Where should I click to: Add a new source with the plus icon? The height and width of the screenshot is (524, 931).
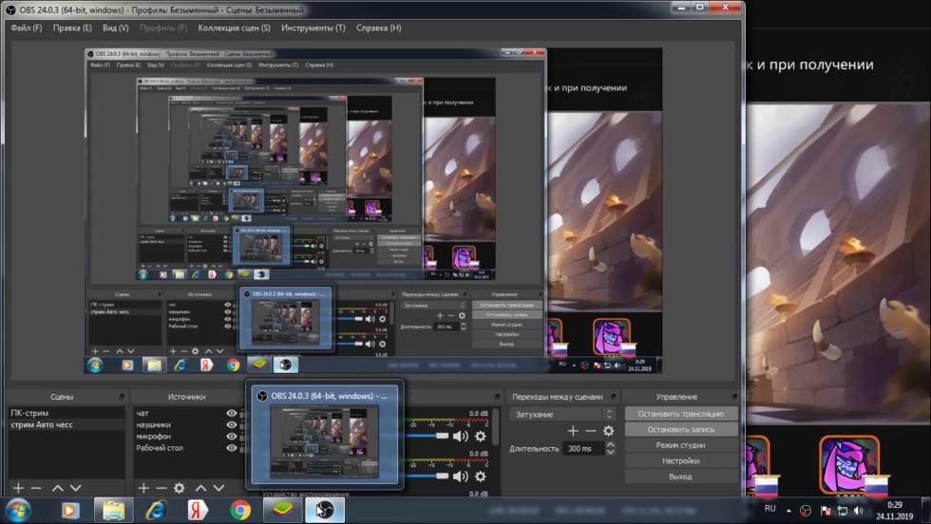[x=143, y=488]
